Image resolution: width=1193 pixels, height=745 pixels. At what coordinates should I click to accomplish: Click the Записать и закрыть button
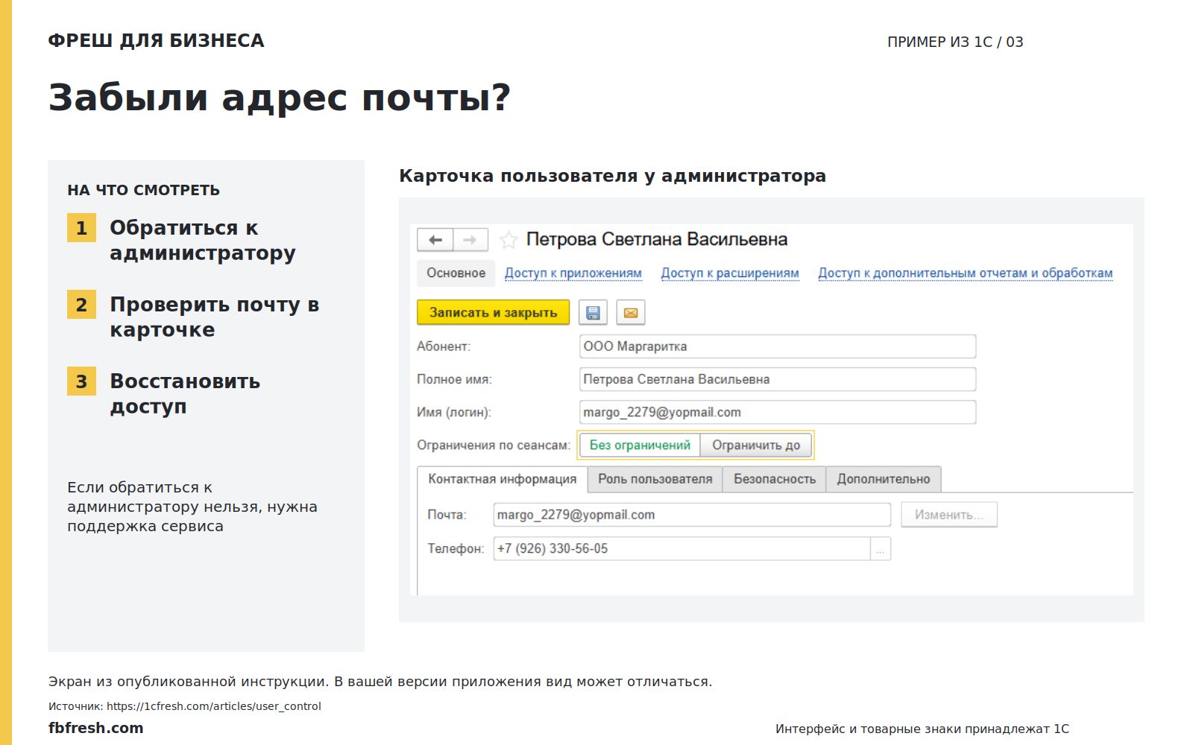click(493, 312)
